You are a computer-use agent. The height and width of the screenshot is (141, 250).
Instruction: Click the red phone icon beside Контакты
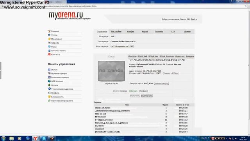[x=49, y=54]
